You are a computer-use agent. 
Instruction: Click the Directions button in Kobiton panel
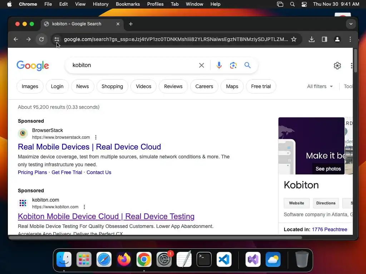(326, 203)
